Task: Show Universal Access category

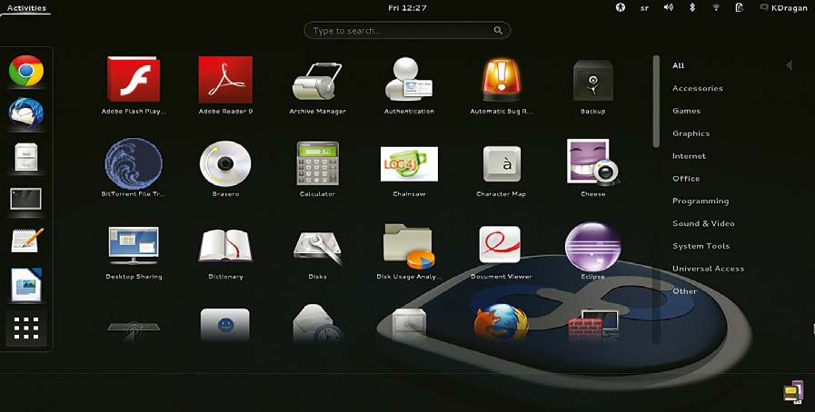Action: pyautogui.click(x=708, y=269)
